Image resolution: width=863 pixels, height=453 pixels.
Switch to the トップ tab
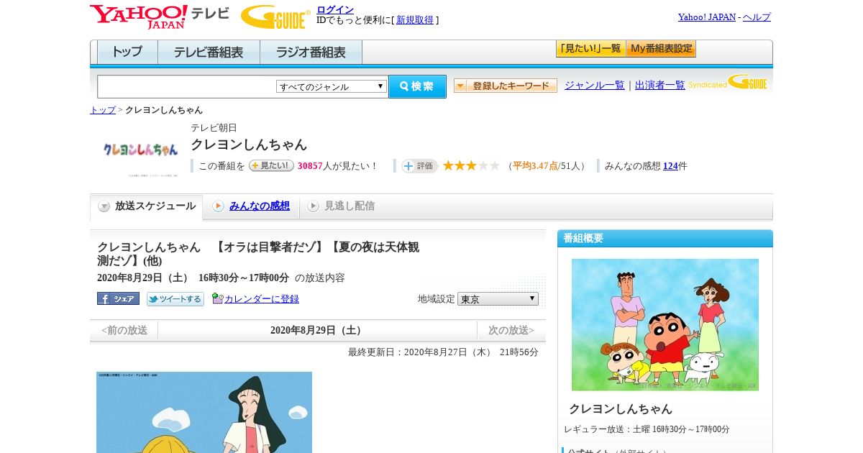(127, 52)
